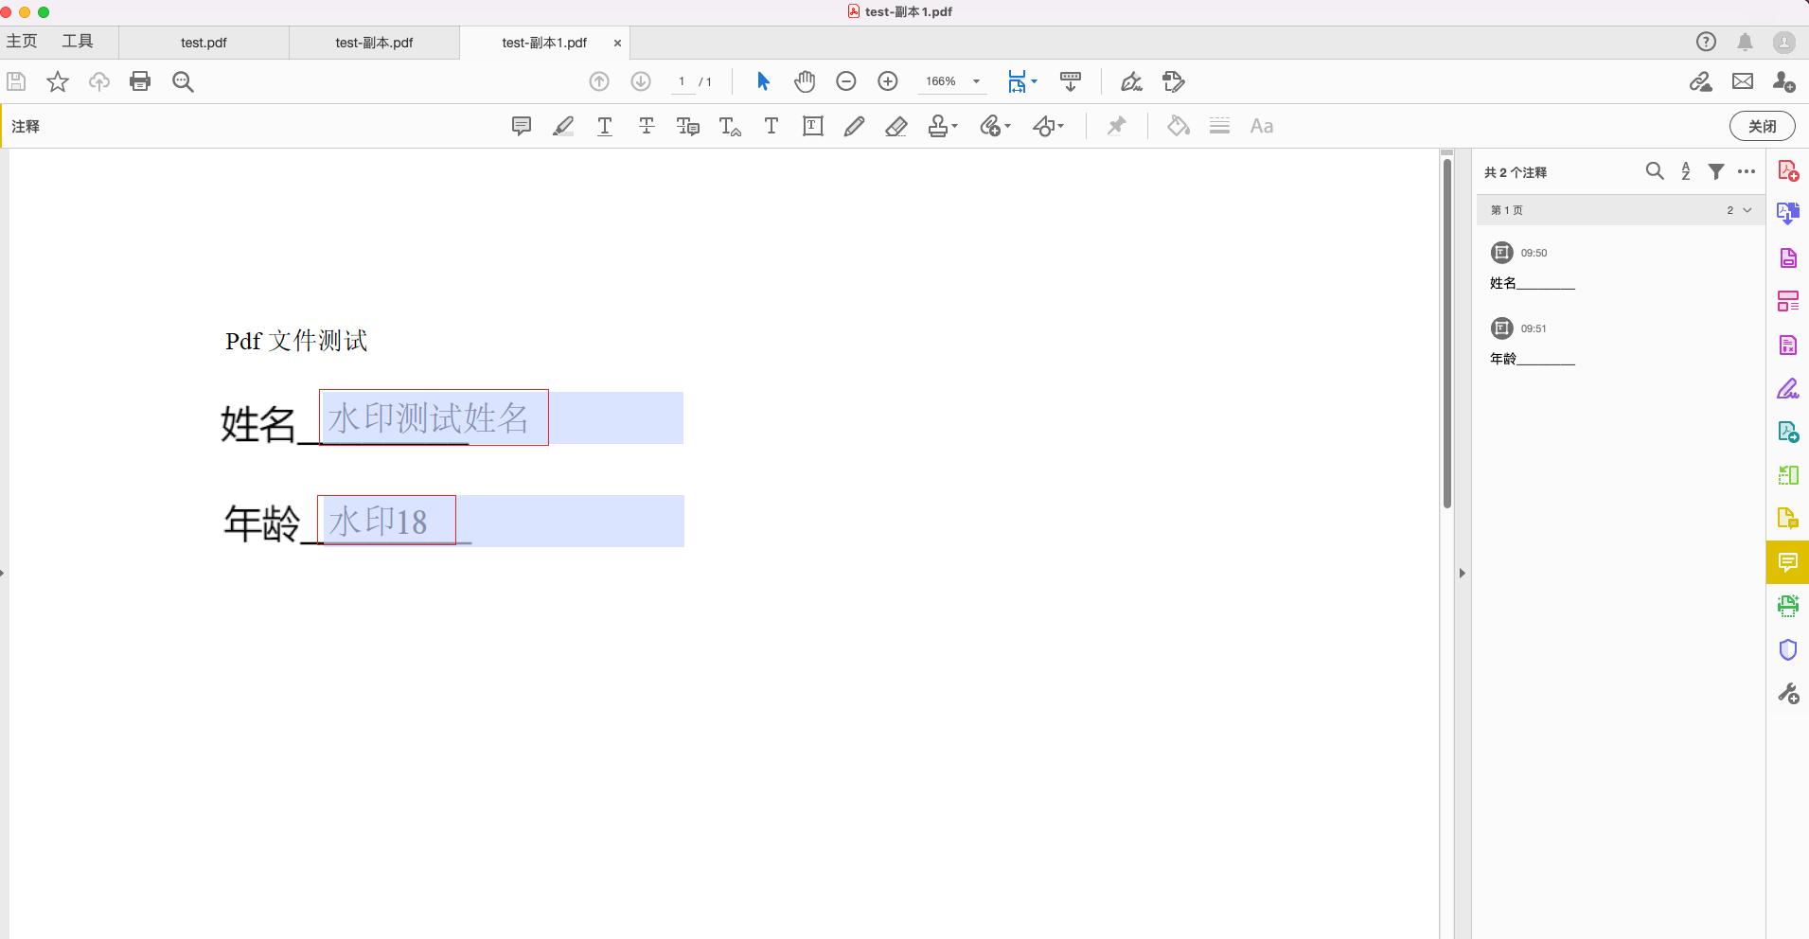Open the active Comment sidebar tool
The width and height of the screenshot is (1809, 939).
point(1787,562)
